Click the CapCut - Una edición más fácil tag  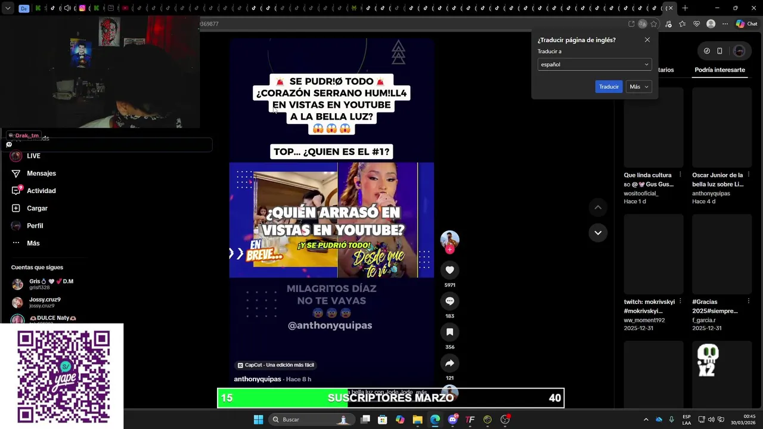(276, 365)
